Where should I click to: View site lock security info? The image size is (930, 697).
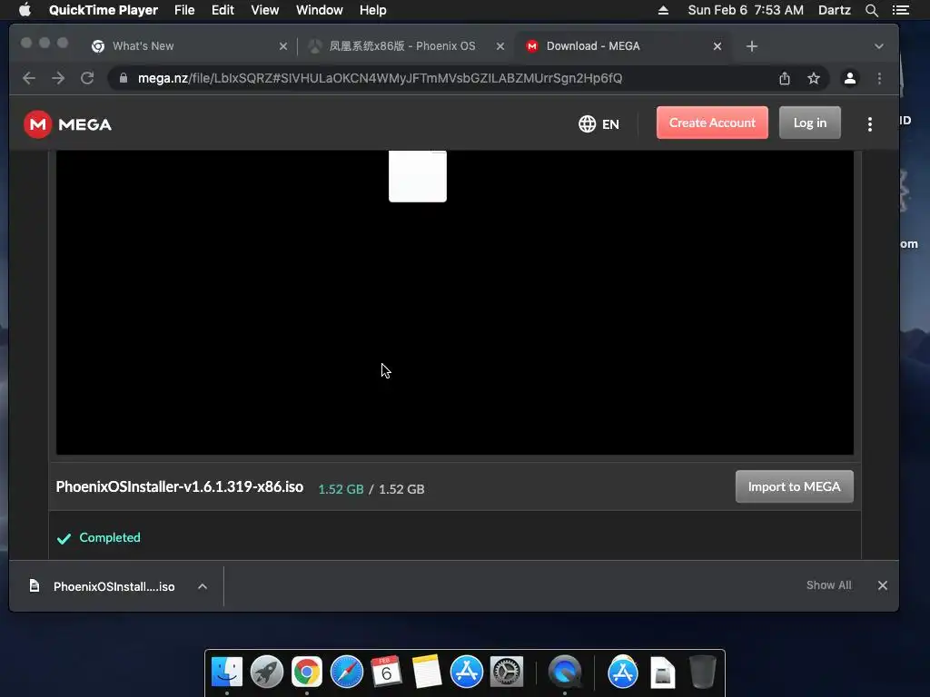click(124, 78)
